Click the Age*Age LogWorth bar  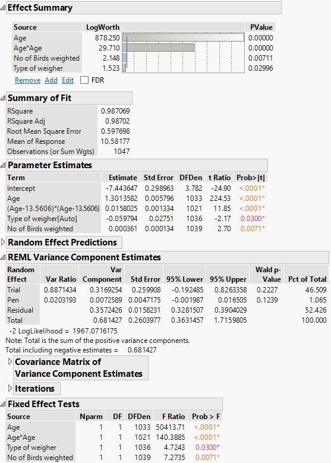click(x=158, y=48)
